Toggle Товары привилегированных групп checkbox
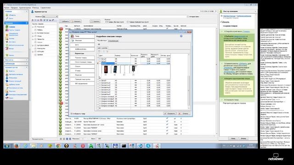Image resolution: width=294 pixels, height=165 pixels. click(x=128, y=22)
